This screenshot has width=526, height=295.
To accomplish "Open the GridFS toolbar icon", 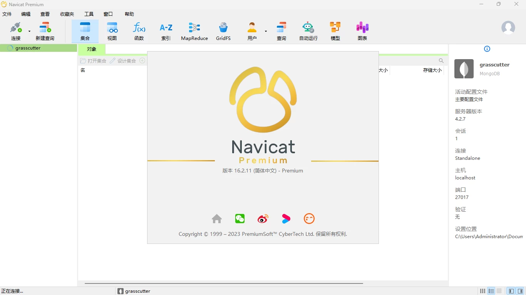I will coord(223,31).
